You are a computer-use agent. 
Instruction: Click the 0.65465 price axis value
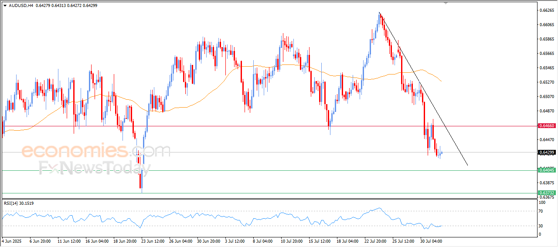click(547, 68)
